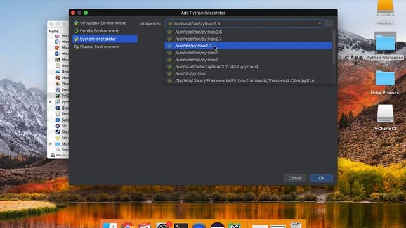The width and height of the screenshot is (406, 228).
Task: Select the Safari app icon in Finder
Action: click(x=58, y=120)
